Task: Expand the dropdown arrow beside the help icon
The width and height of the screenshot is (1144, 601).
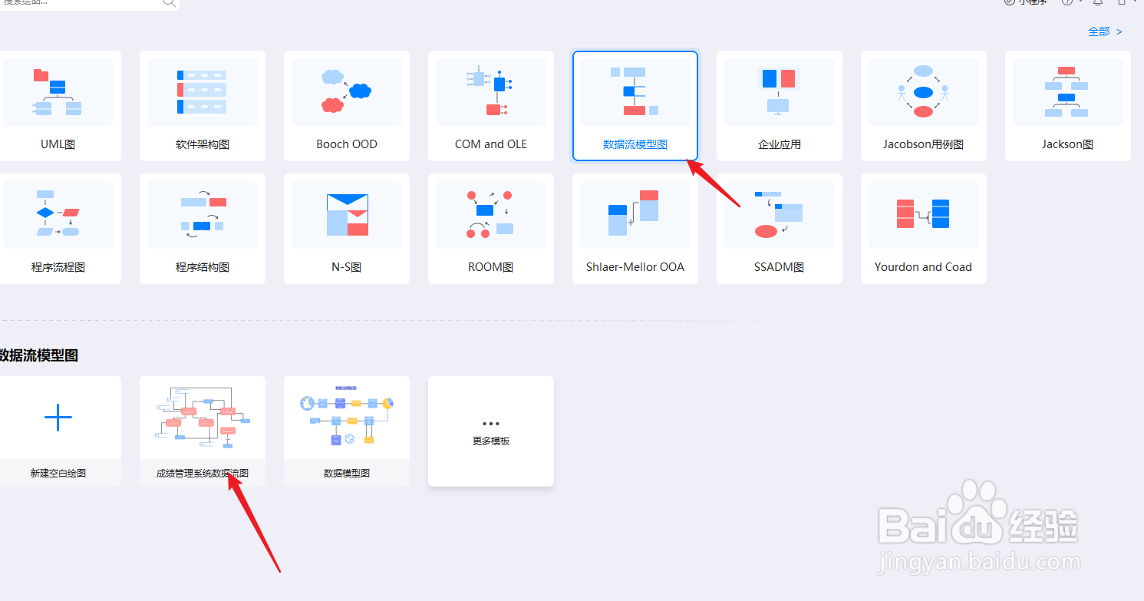Action: (1080, 3)
